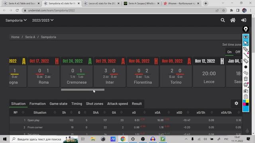Sort table by the Nº column arrows
Image resolution: width=255 pixels, height=143 pixels.
(23, 112)
